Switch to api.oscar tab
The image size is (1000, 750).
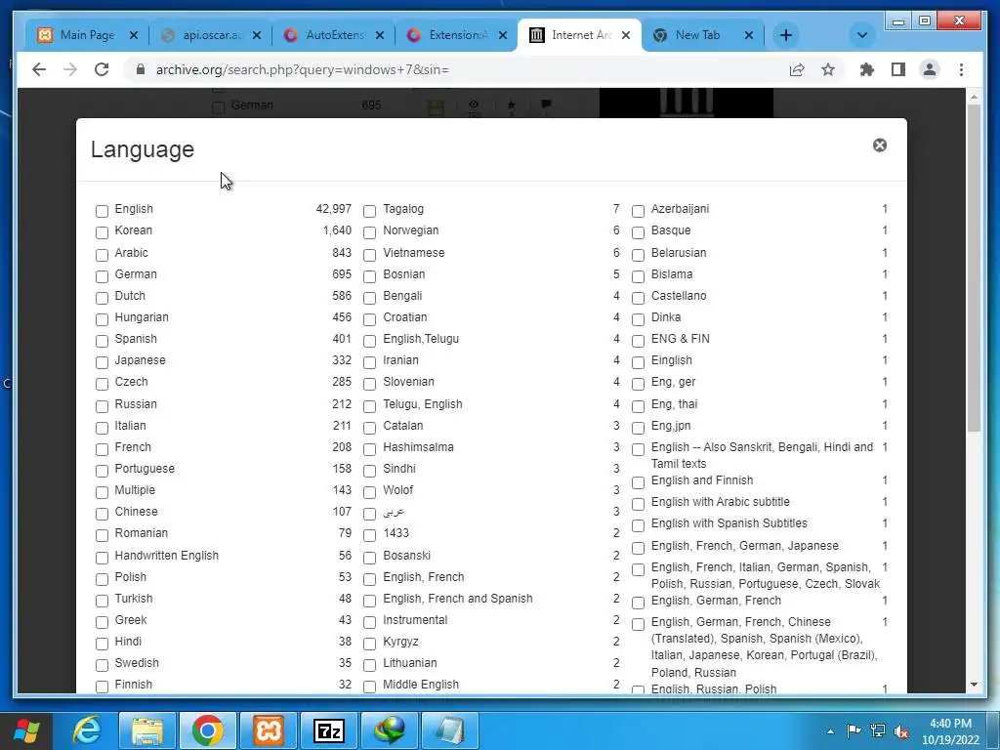[212, 35]
